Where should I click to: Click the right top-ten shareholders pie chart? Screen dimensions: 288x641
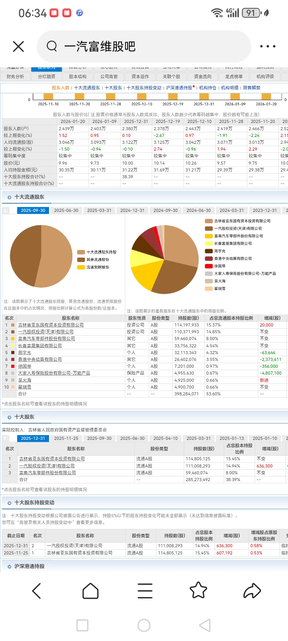tap(164, 260)
